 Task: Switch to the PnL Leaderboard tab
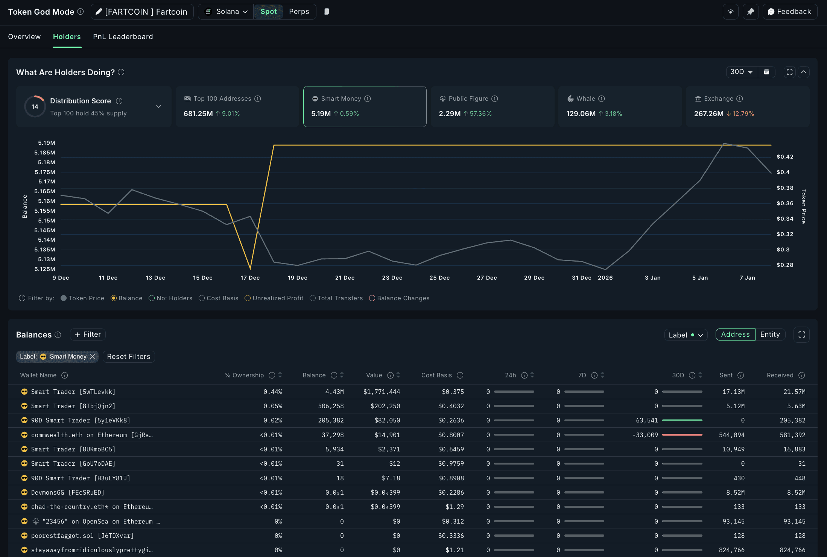coord(123,37)
